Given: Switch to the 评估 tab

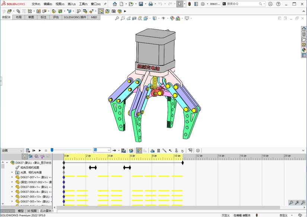Looking at the screenshot, I should [x=55, y=17].
